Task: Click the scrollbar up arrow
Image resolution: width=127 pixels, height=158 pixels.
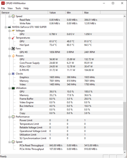Action: pyautogui.click(x=124, y=16)
